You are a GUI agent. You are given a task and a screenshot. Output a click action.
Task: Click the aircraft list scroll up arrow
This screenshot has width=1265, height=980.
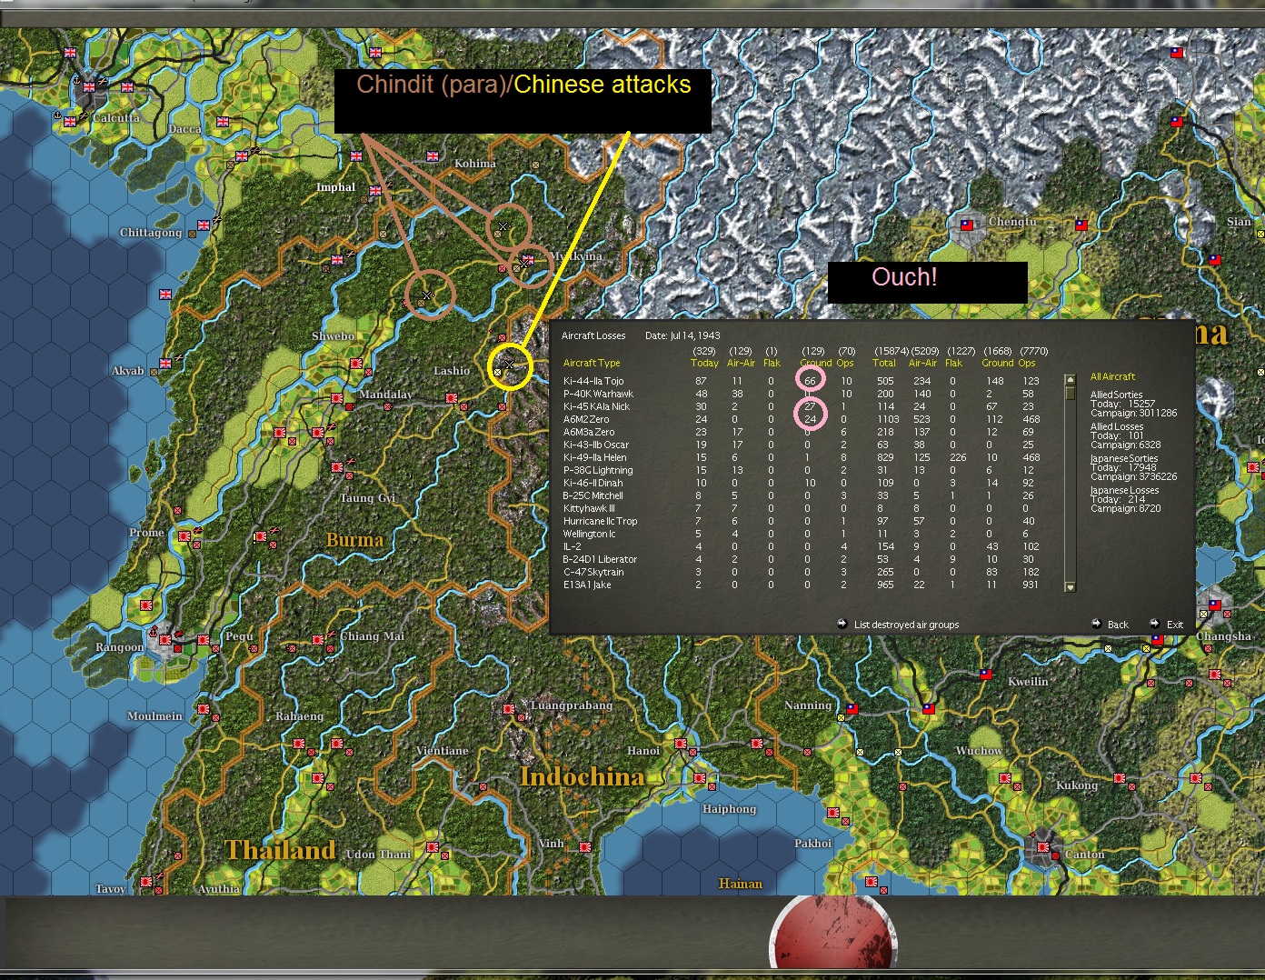coord(1071,379)
